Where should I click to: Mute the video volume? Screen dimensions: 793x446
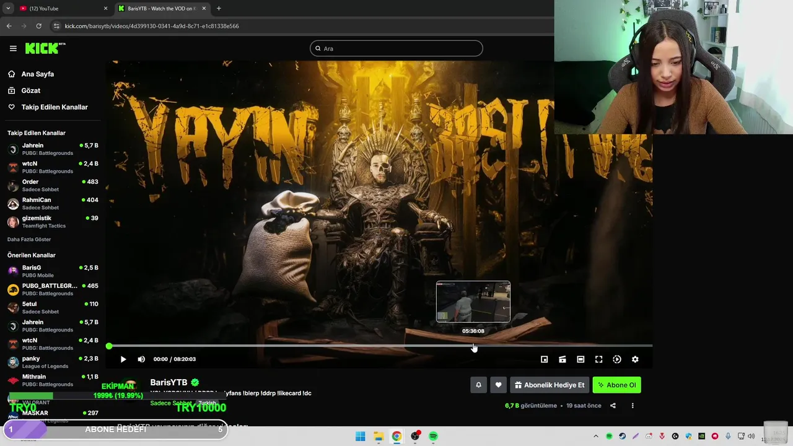[141, 359]
